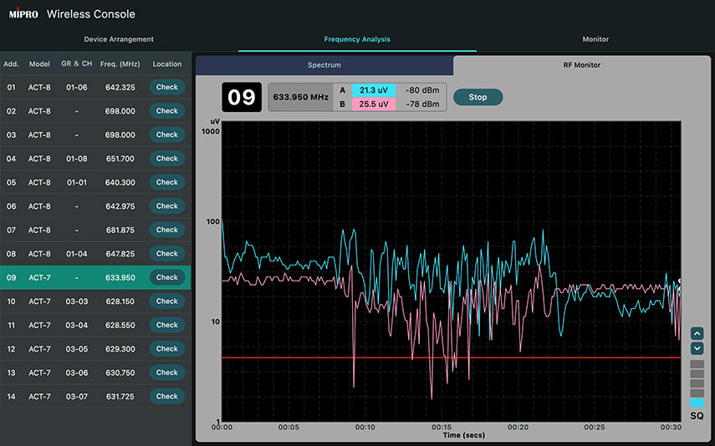Open the Monitor tab
This screenshot has width=715, height=446.
[x=595, y=39]
